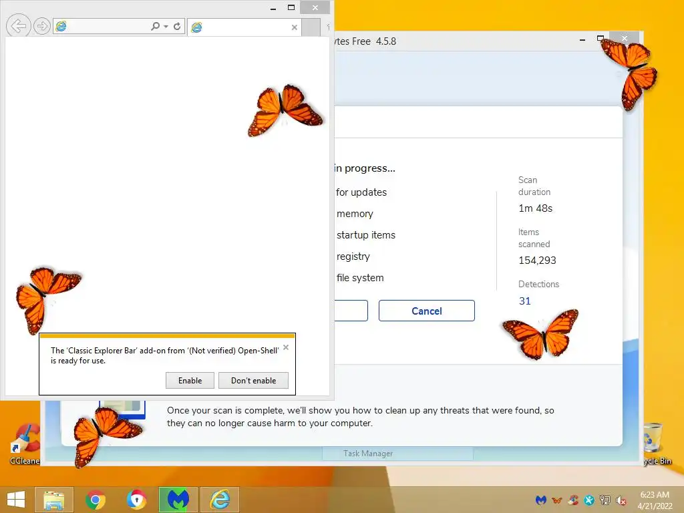Image resolution: width=684 pixels, height=513 pixels.
Task: Open the CCleaner desktop shortcut
Action: tap(25, 444)
